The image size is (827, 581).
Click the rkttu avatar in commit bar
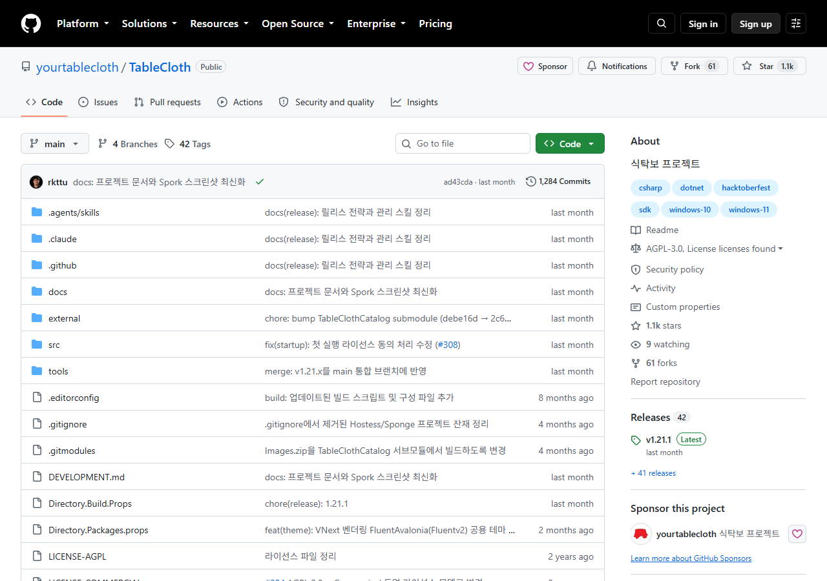pos(36,182)
